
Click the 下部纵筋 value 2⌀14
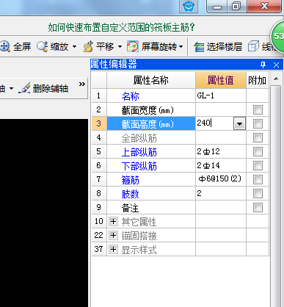tap(221, 165)
